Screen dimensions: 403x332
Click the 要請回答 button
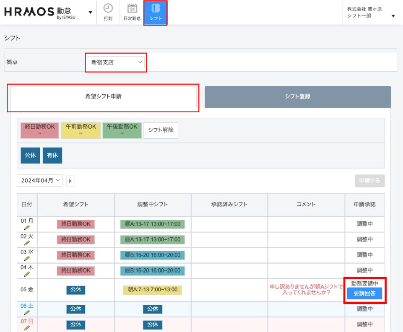364,293
